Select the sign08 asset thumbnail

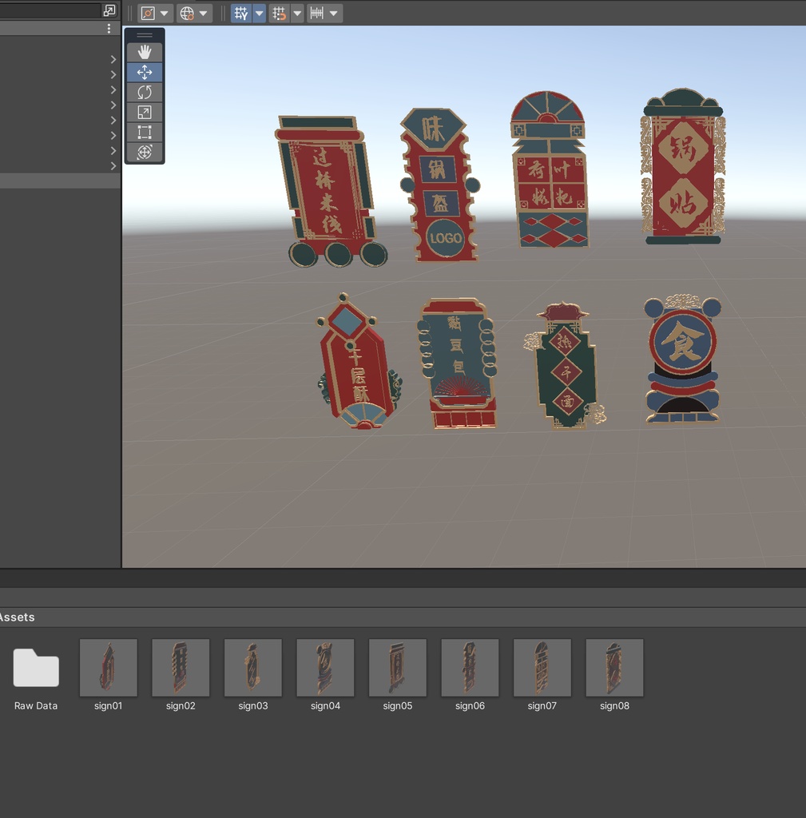tap(614, 668)
